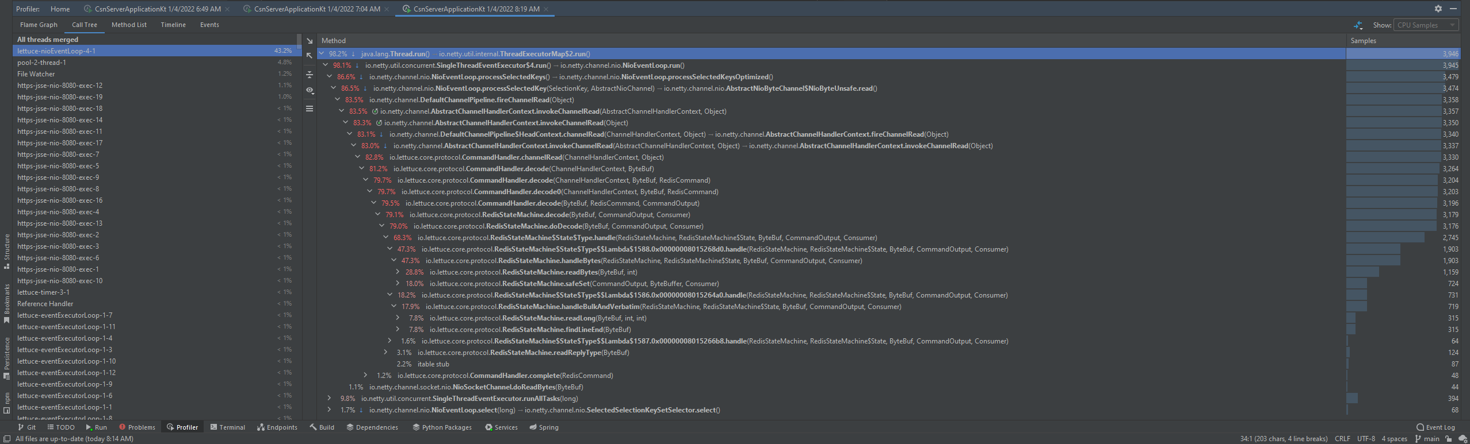The image size is (1470, 444).
Task: Collapse the processSelectedKeys() 86.6% node
Action: [330, 76]
